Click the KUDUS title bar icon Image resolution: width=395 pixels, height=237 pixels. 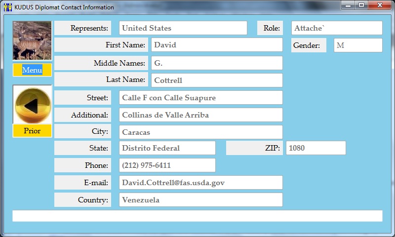coord(8,7)
